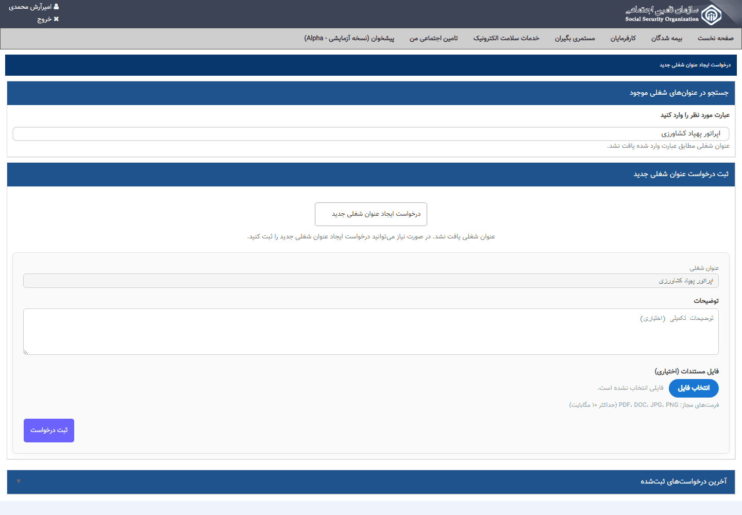Click the خروج logout X icon
This screenshot has width=742, height=515.
(56, 19)
